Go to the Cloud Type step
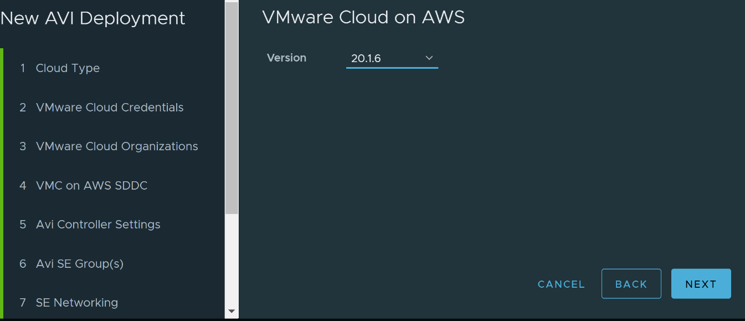Screen dimensions: 745x321 (x=68, y=68)
